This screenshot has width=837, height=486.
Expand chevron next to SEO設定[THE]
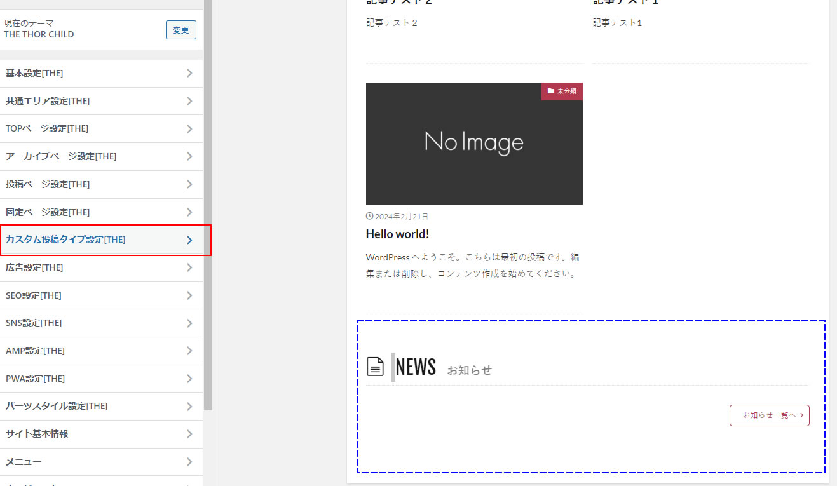[189, 295]
